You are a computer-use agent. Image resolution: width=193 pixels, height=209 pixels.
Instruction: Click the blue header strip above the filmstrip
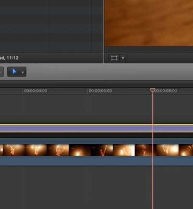[96, 141]
